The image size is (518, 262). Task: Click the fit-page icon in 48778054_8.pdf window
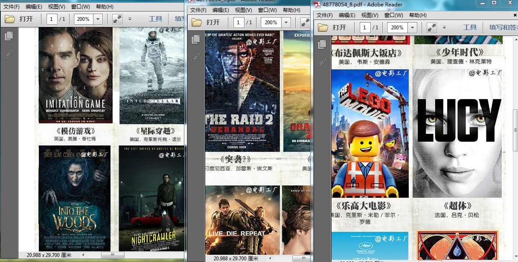click(431, 28)
